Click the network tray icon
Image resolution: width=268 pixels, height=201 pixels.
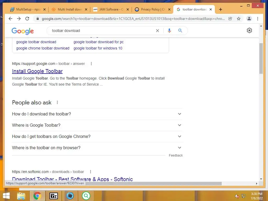(x=243, y=196)
